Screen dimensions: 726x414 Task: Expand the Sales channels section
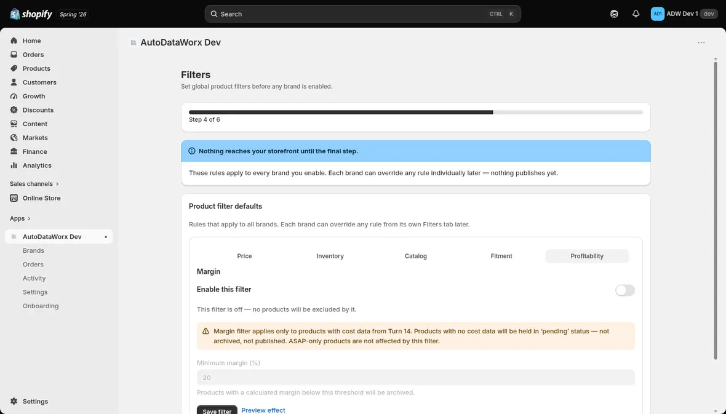click(x=34, y=184)
